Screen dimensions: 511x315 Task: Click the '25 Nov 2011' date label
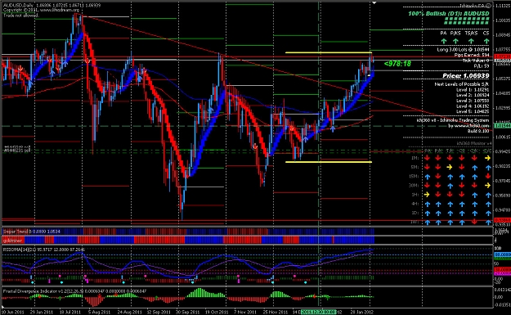(x=275, y=312)
